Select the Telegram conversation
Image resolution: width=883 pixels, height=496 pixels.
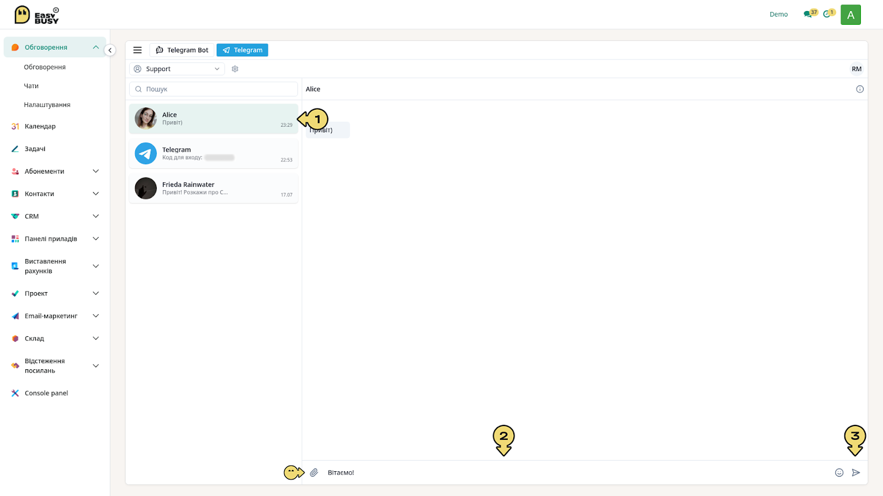pyautogui.click(x=214, y=154)
